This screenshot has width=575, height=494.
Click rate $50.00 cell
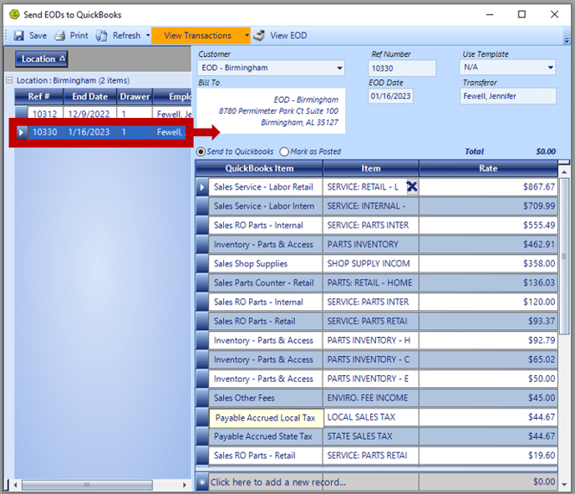488,379
